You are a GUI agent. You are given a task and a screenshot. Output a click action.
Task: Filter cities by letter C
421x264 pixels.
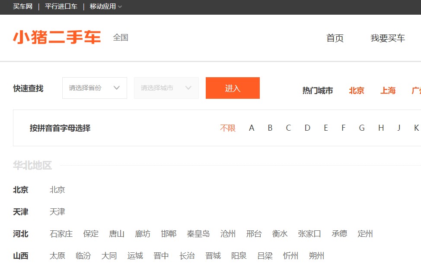[288, 128]
